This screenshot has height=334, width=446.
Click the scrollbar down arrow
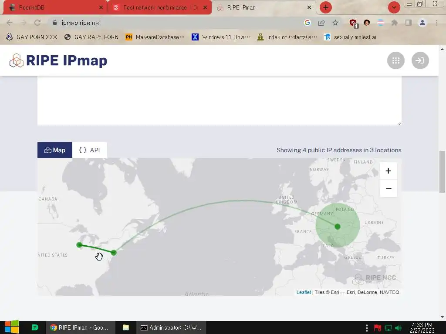point(442,317)
